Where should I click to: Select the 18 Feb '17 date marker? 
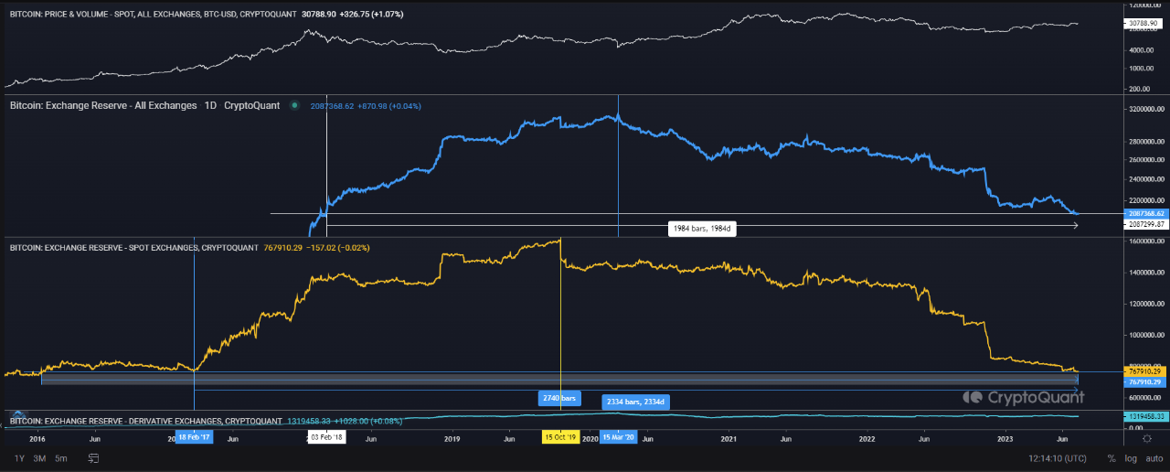[194, 438]
